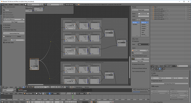Open the Blender Render engine dropdown
Image resolution: width=191 pixels, height=103 pixels.
point(70,4)
